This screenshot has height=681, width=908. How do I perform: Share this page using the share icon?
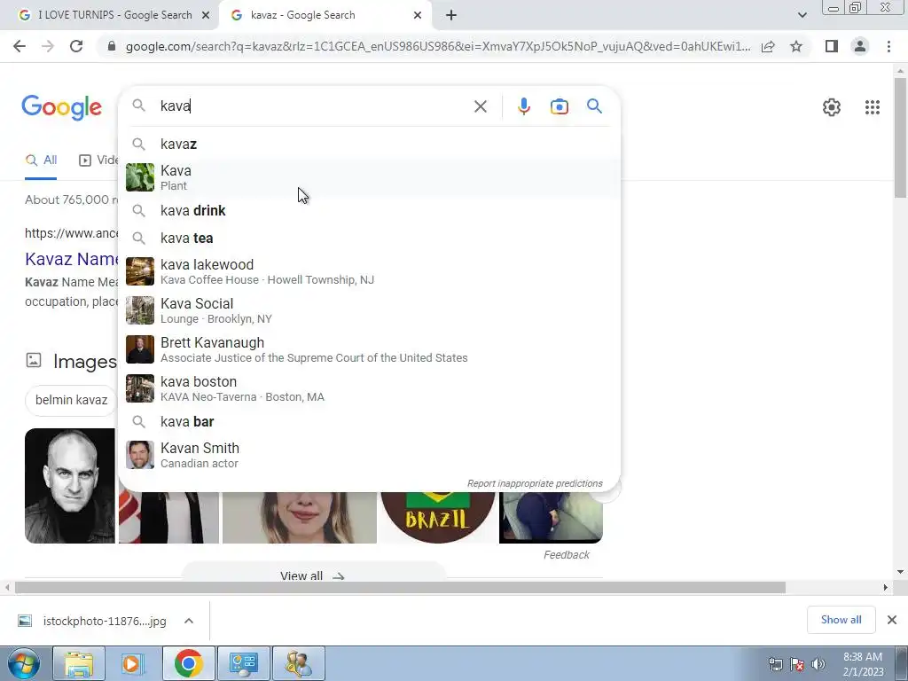pos(768,46)
